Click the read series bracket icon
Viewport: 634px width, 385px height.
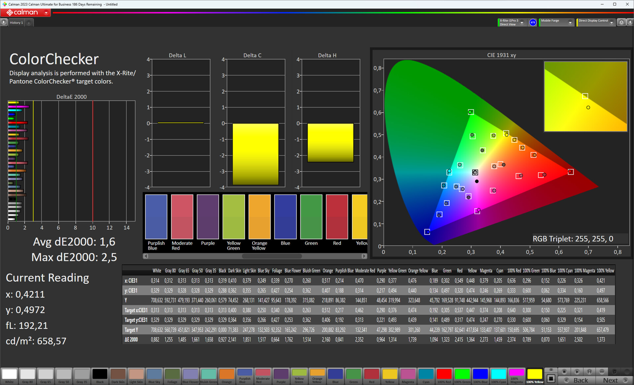point(589,371)
